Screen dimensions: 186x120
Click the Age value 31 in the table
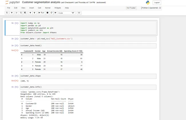click(x=44, y=69)
